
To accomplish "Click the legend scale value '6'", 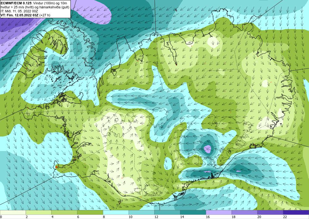I will [x=78, y=217].
